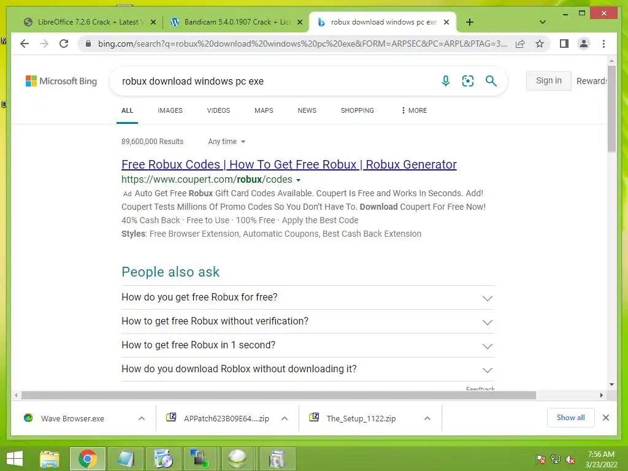Open the Rewards link
The height and width of the screenshot is (471, 628).
tap(592, 81)
